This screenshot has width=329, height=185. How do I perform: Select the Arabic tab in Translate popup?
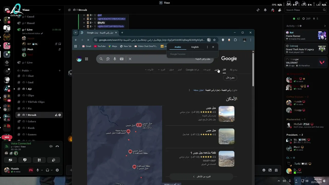pyautogui.click(x=178, y=47)
